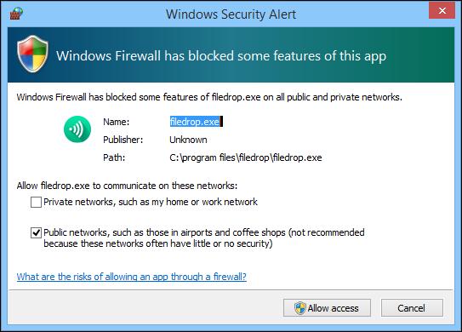Click the green filedrop app icon
This screenshot has height=332, width=462.
pyautogui.click(x=77, y=129)
